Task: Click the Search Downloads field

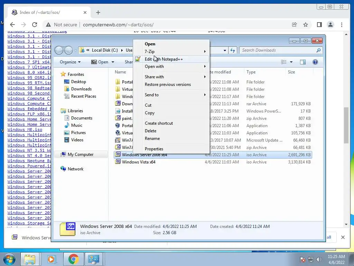Action: pos(278,50)
